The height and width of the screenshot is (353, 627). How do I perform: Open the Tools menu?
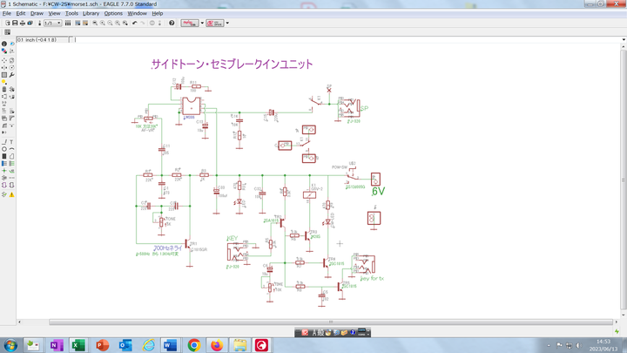[x=71, y=14]
